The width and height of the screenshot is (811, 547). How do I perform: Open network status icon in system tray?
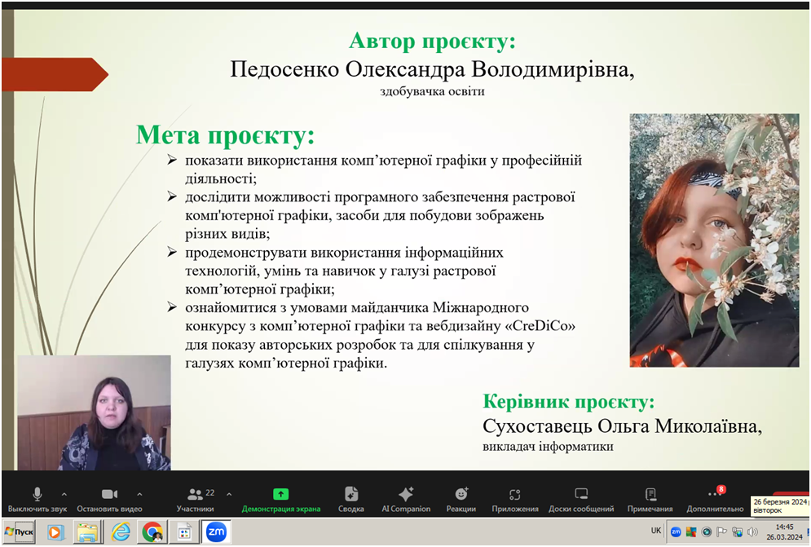click(x=737, y=532)
